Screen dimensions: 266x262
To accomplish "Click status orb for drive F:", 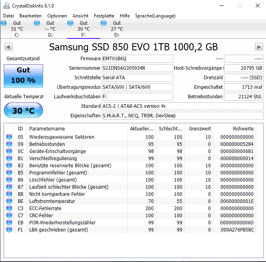I will (70, 23).
